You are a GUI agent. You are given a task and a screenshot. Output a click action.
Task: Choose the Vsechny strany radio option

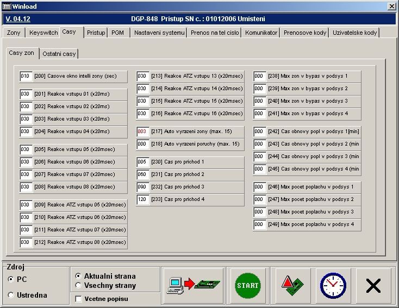click(78, 286)
